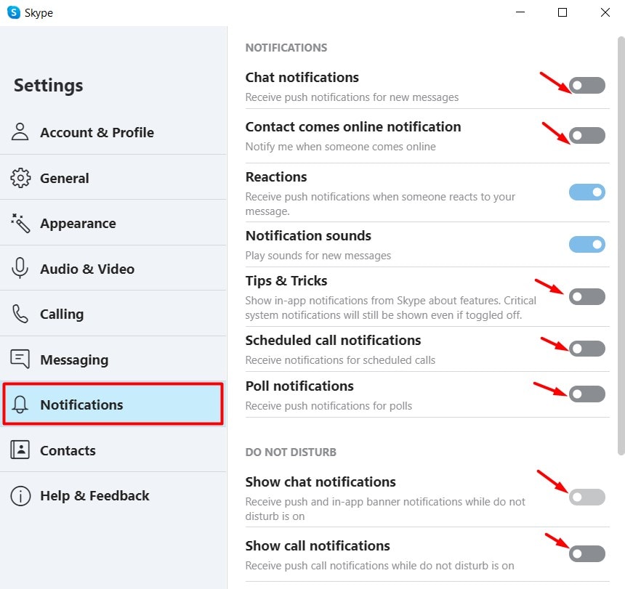Enable the Poll notifications toggle
This screenshot has height=589, width=625.
(x=586, y=394)
